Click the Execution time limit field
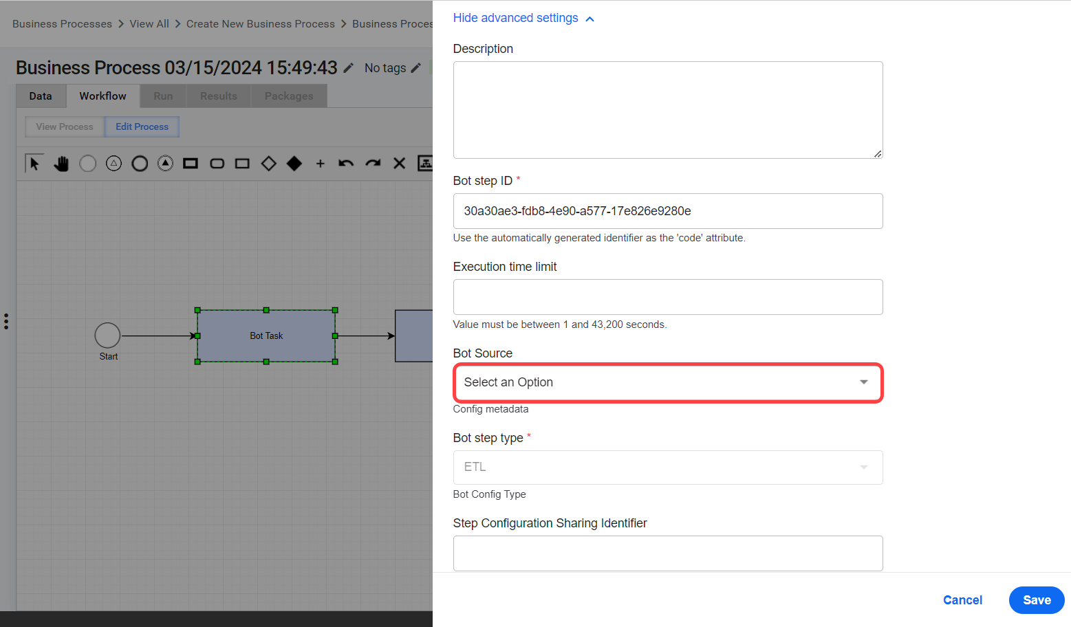 pos(668,297)
